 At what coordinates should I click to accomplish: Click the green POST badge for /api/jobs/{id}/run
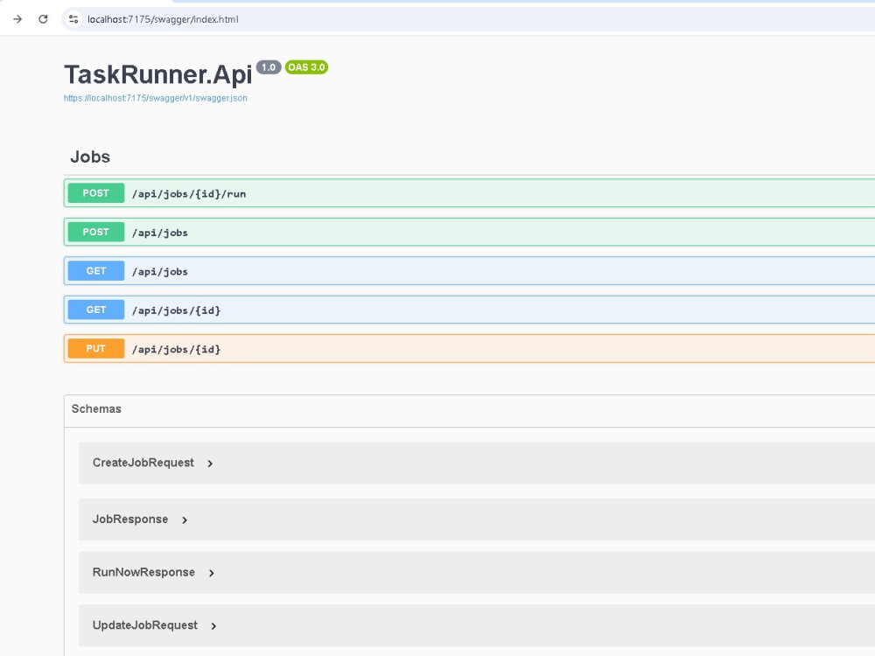(x=96, y=193)
